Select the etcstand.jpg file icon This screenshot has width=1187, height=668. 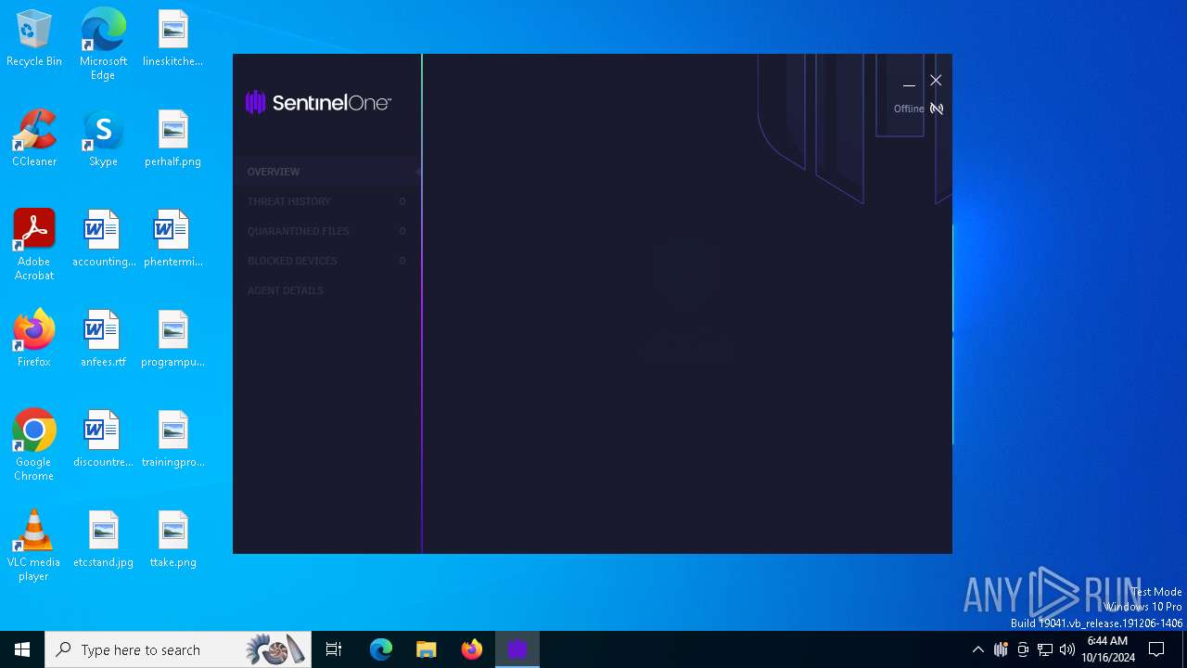point(103,540)
